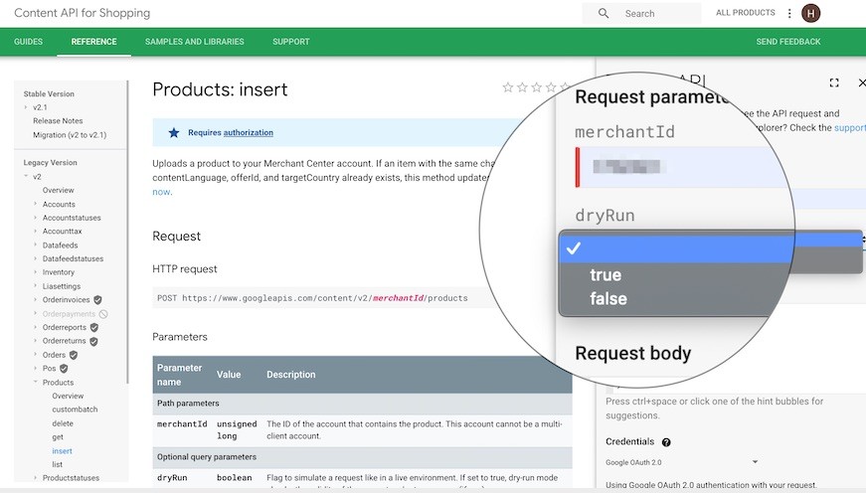Click the first rating star
Image resolution: width=866 pixels, height=493 pixels.
point(508,87)
